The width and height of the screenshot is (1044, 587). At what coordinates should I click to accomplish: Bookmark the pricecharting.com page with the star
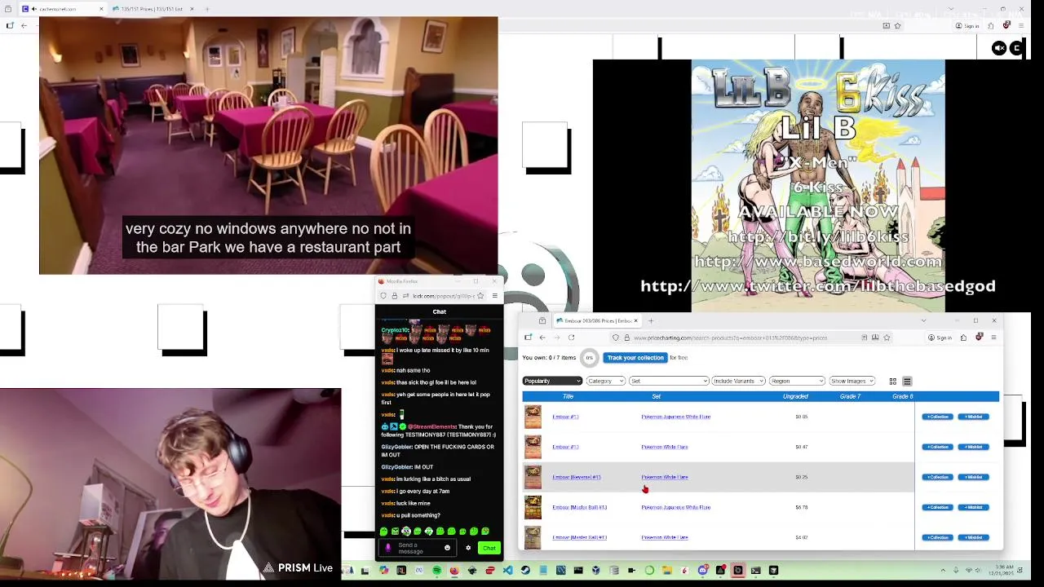point(887,338)
